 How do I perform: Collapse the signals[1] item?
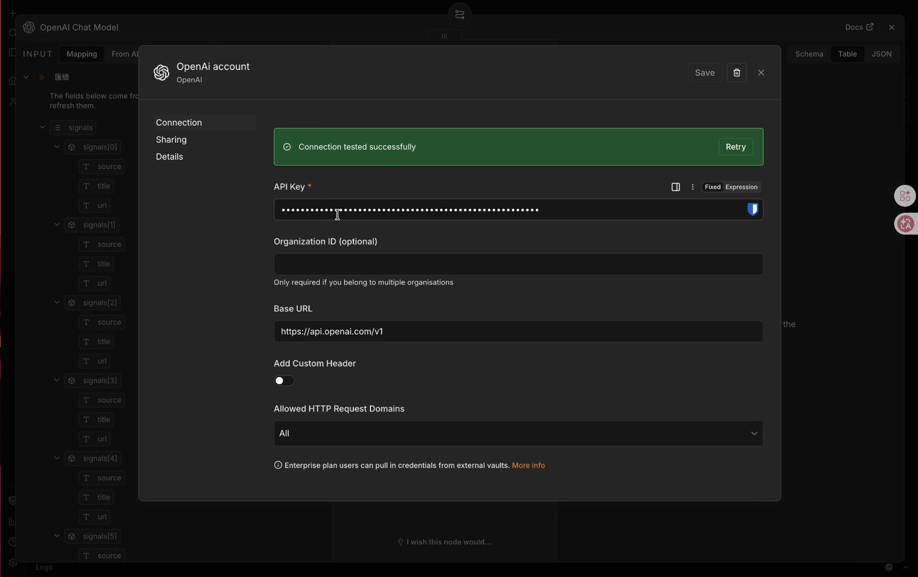click(56, 224)
